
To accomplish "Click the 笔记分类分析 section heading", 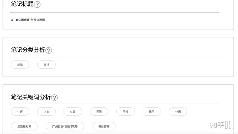I will 28,50.
